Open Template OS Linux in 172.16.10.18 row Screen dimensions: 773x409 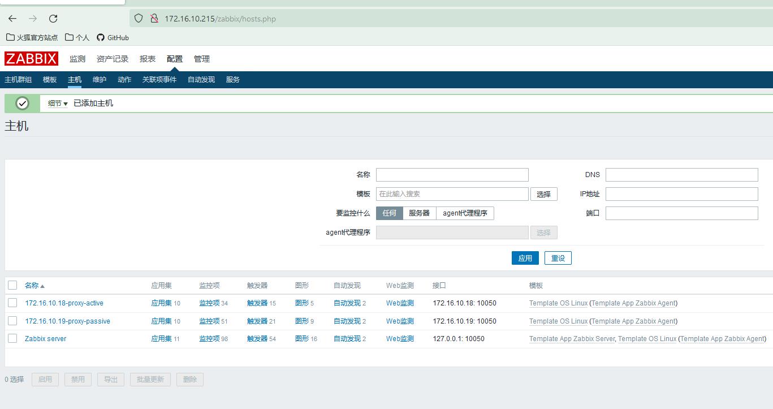[x=558, y=303]
